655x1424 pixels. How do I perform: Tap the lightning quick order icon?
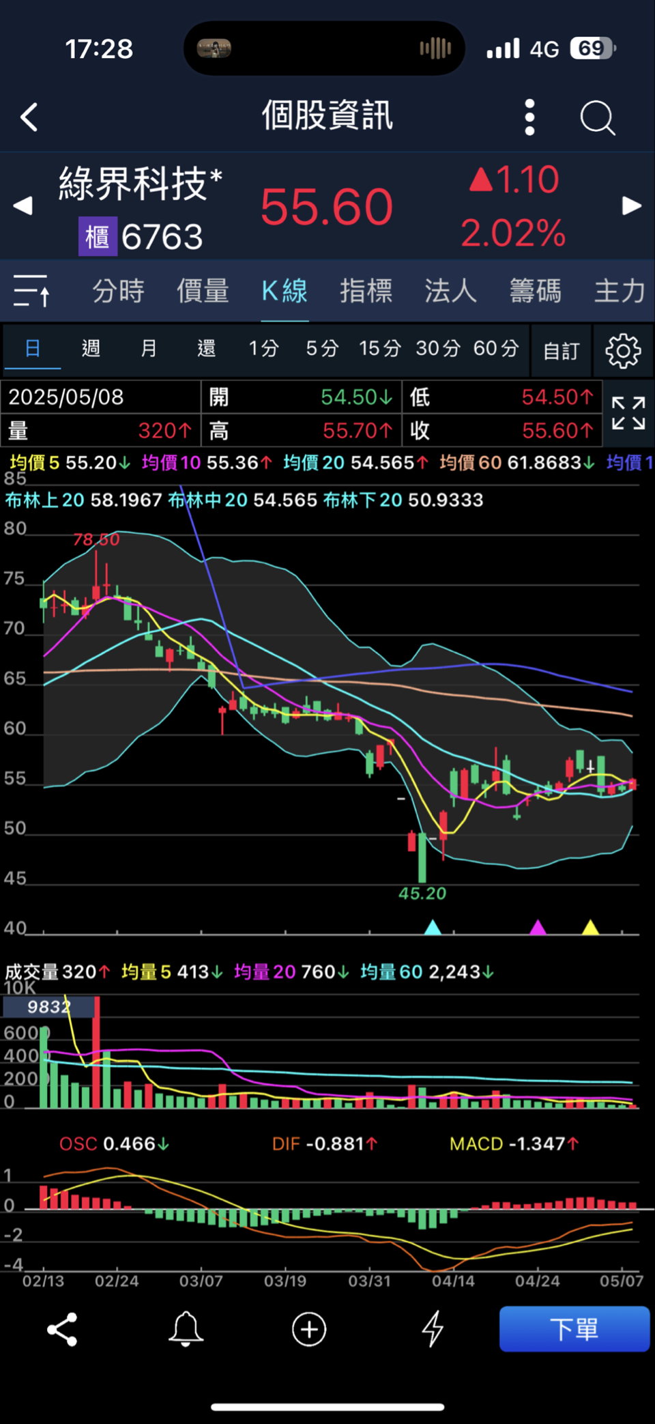tap(433, 1330)
